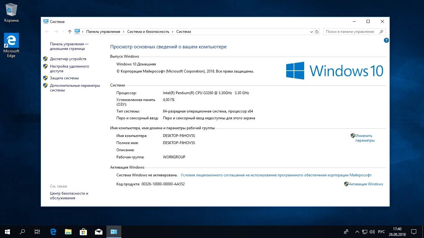Go to Система и безопасность breadcrumb
The height and width of the screenshot is (238, 424).
tap(148, 32)
